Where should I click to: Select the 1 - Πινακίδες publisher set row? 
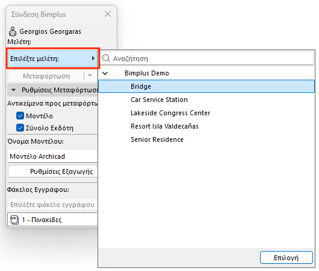point(52,220)
